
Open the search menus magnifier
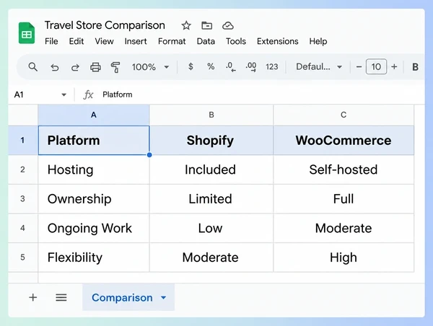[33, 67]
